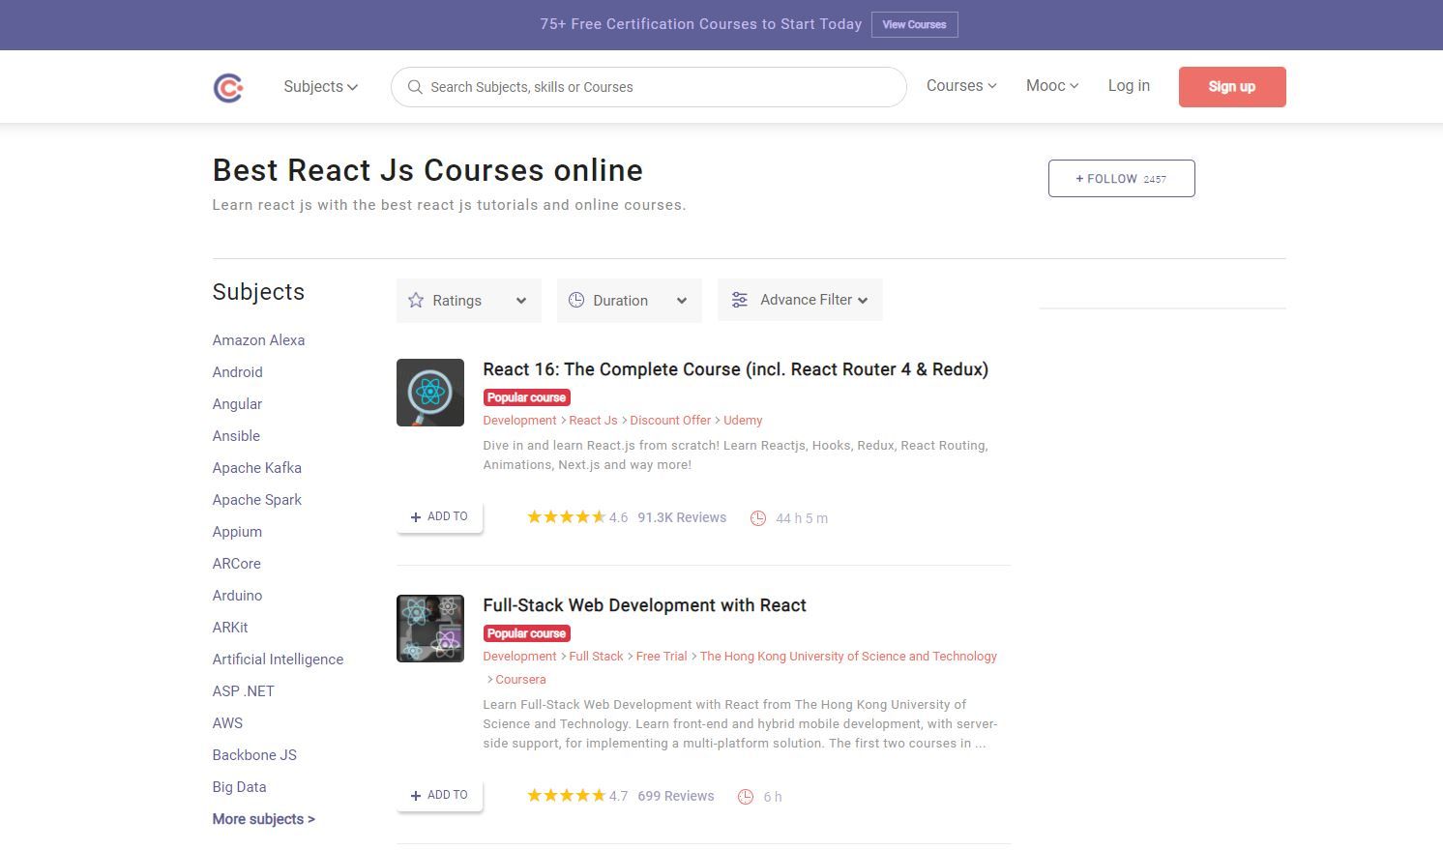
Task: Click the sliders icon in Advance Filter
Action: [740, 301]
